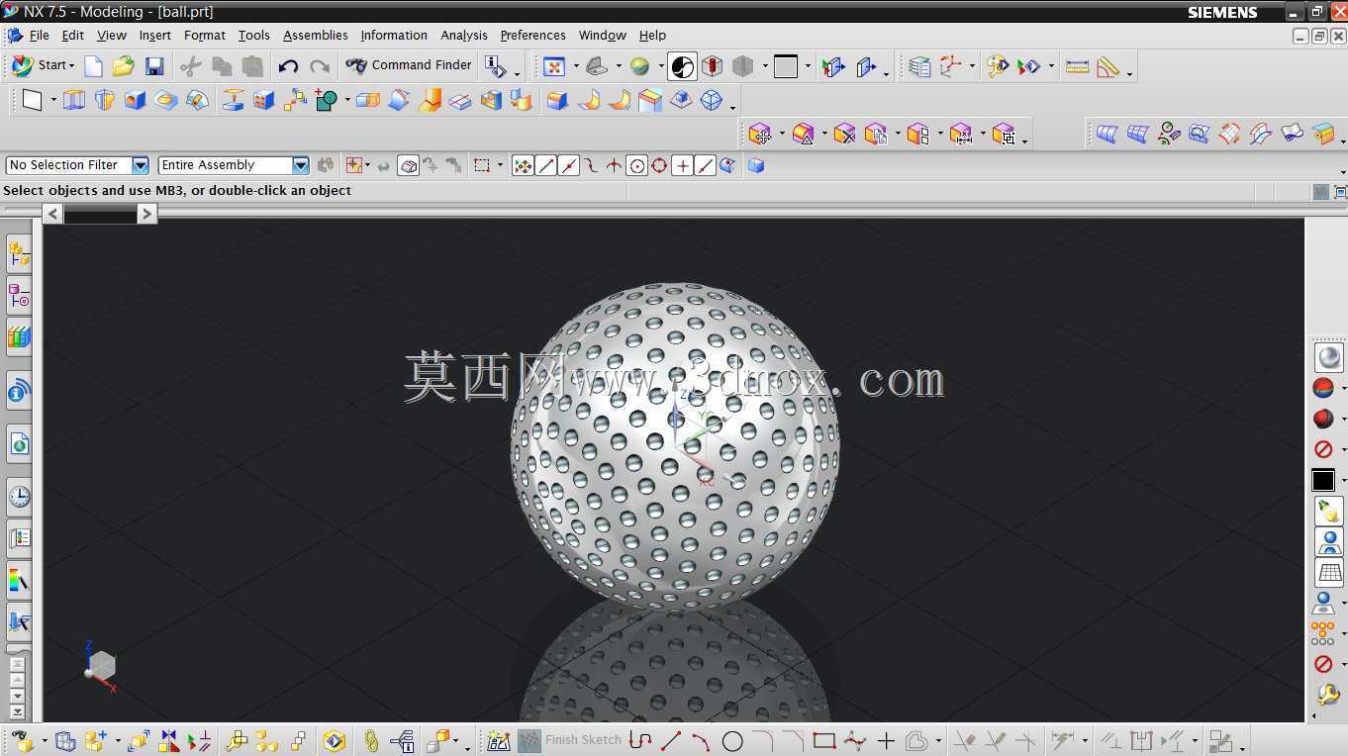Toggle the Enable Snap Points button

point(523,166)
